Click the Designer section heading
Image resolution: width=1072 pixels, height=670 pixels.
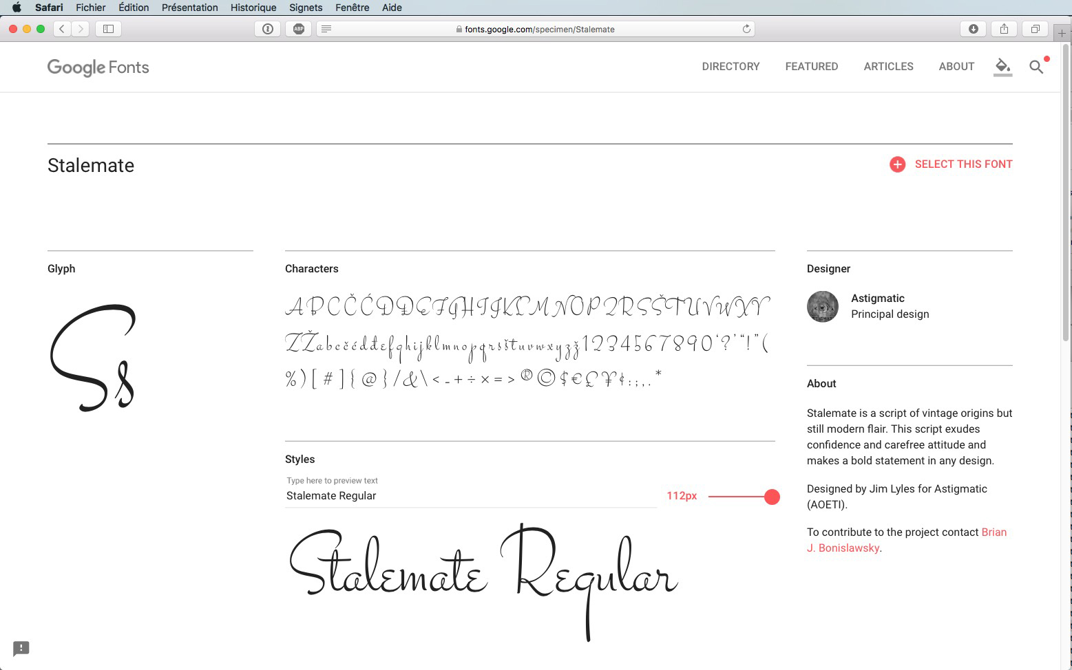(828, 269)
